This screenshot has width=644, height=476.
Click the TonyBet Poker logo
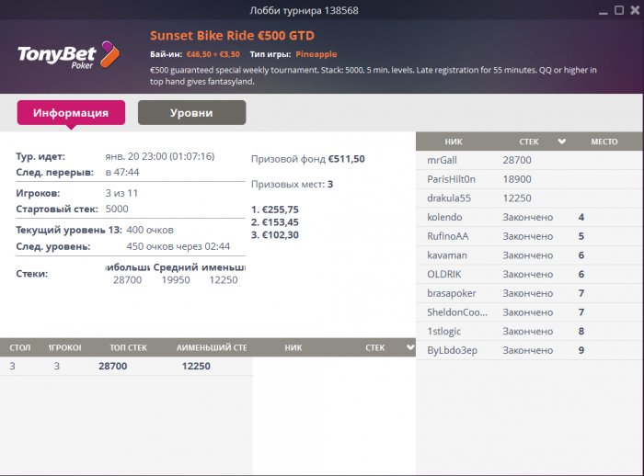click(68, 54)
